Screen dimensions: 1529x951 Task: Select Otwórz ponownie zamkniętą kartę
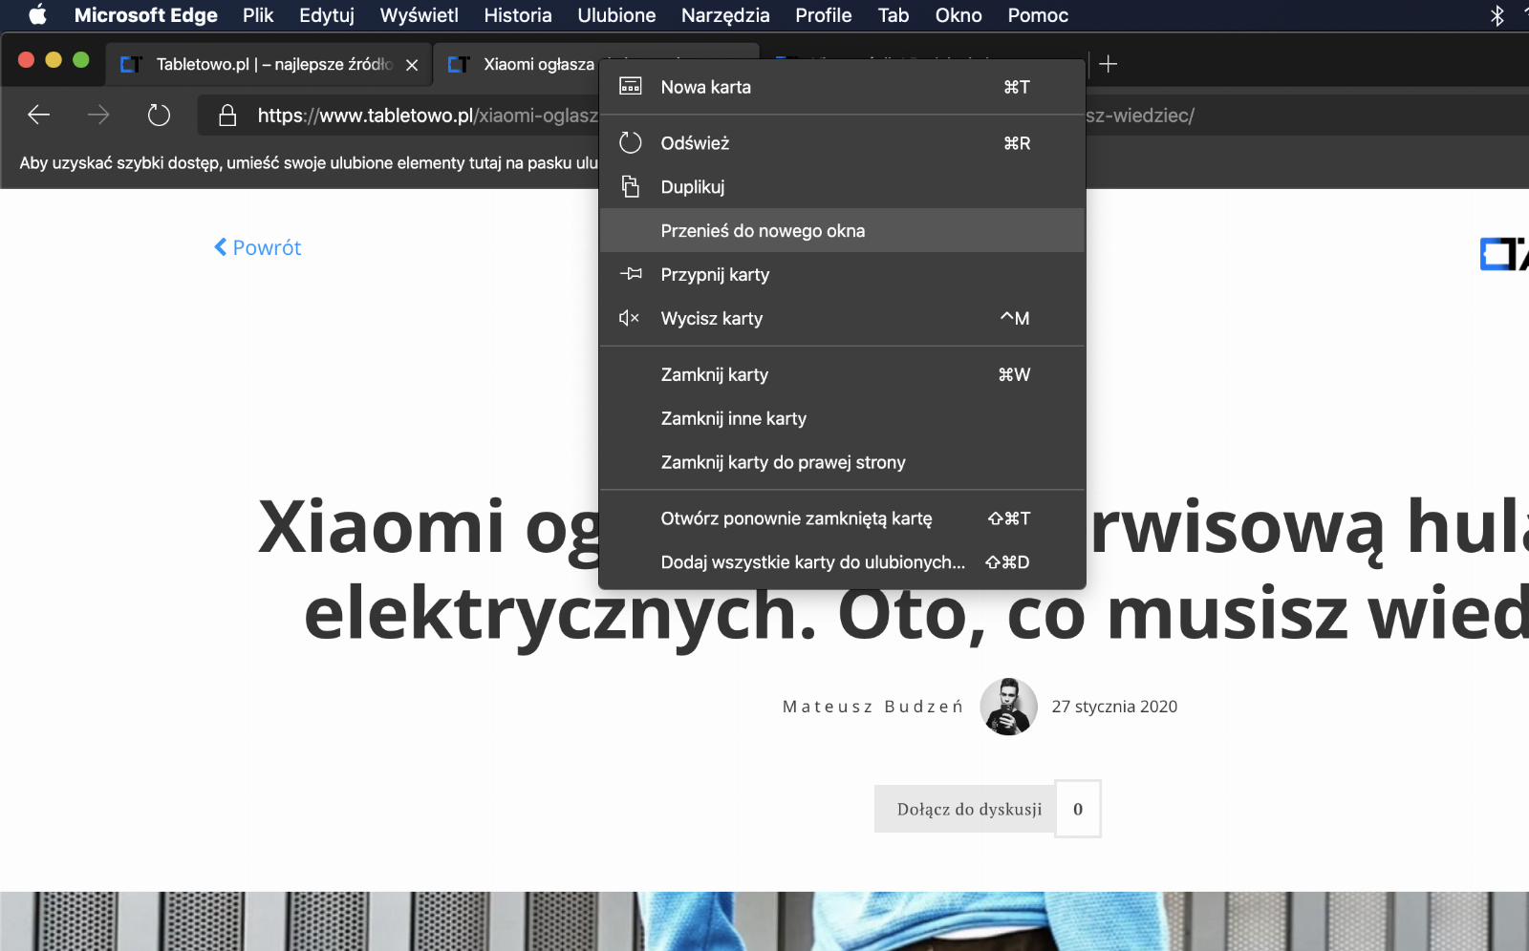point(842,518)
